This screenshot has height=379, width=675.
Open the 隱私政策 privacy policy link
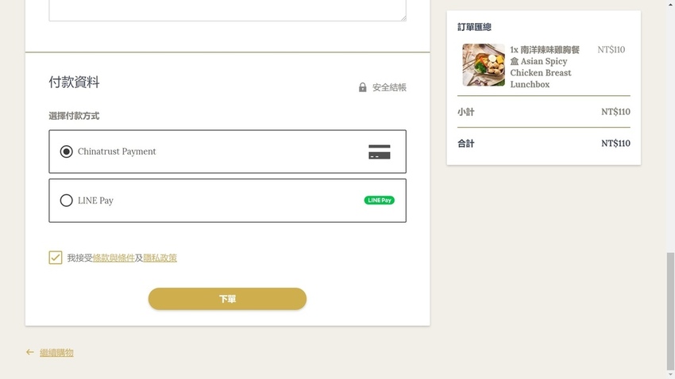tap(160, 258)
